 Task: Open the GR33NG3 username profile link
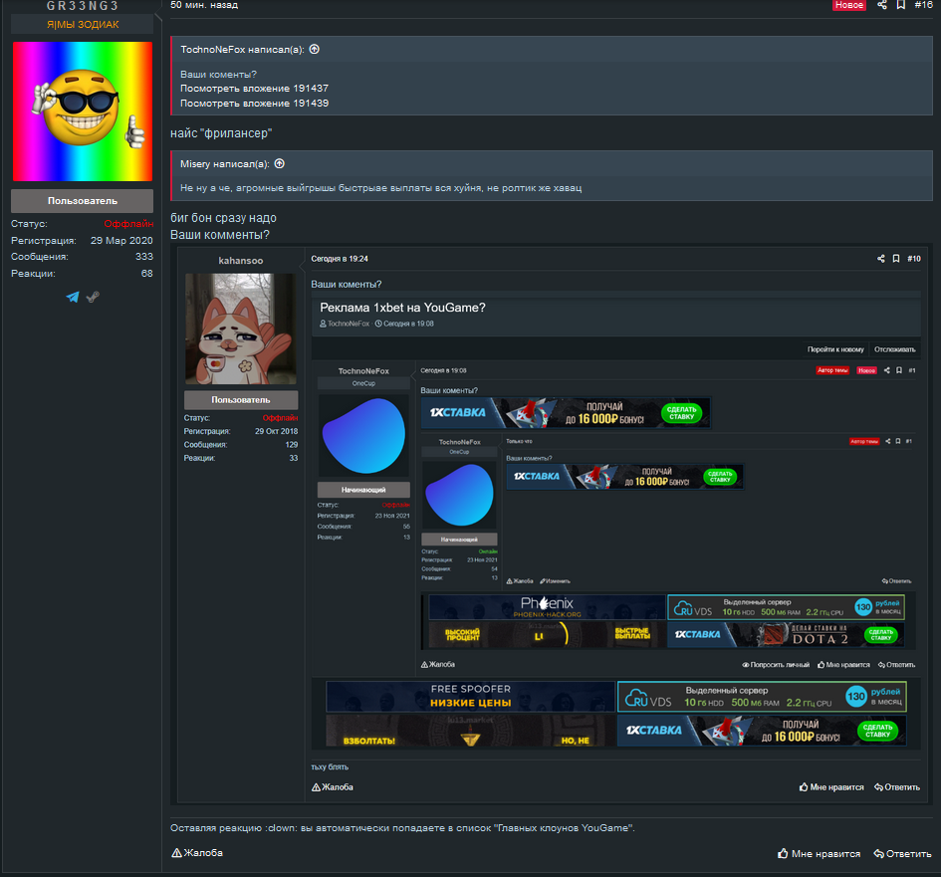(82, 6)
